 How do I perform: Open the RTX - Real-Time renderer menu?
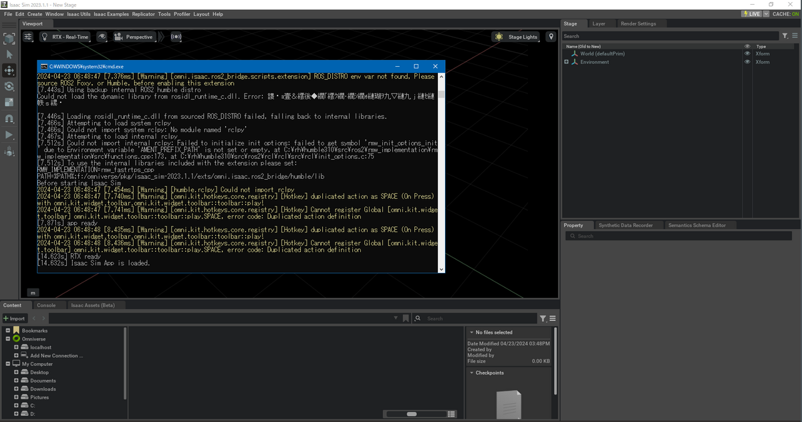[65, 37]
